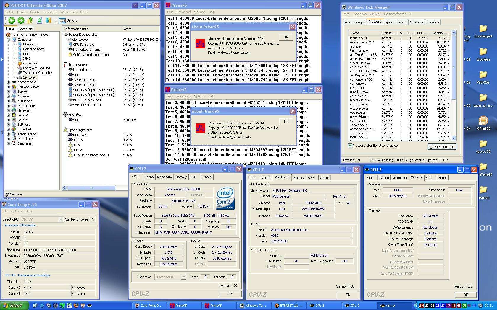Click EVEREST horizontal scrollbar thumb

click(x=91, y=188)
